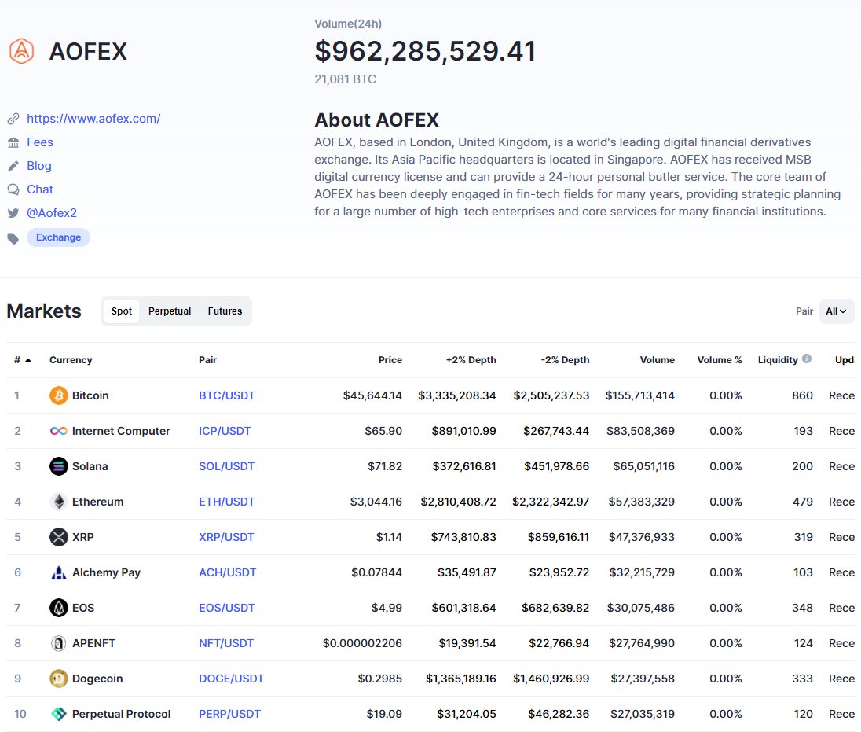Click the pencil icon beside Blog
Viewport: 861px width, 732px height.
click(13, 166)
